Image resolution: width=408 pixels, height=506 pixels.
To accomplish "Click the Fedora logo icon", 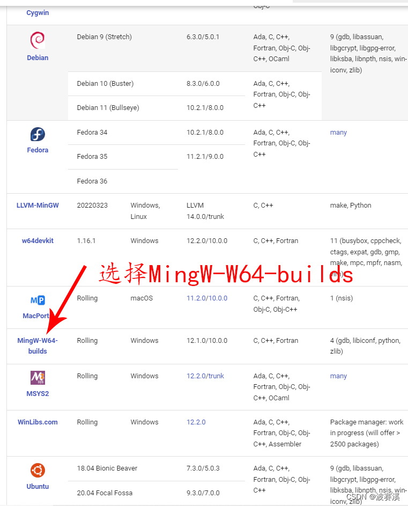I will pos(38,134).
